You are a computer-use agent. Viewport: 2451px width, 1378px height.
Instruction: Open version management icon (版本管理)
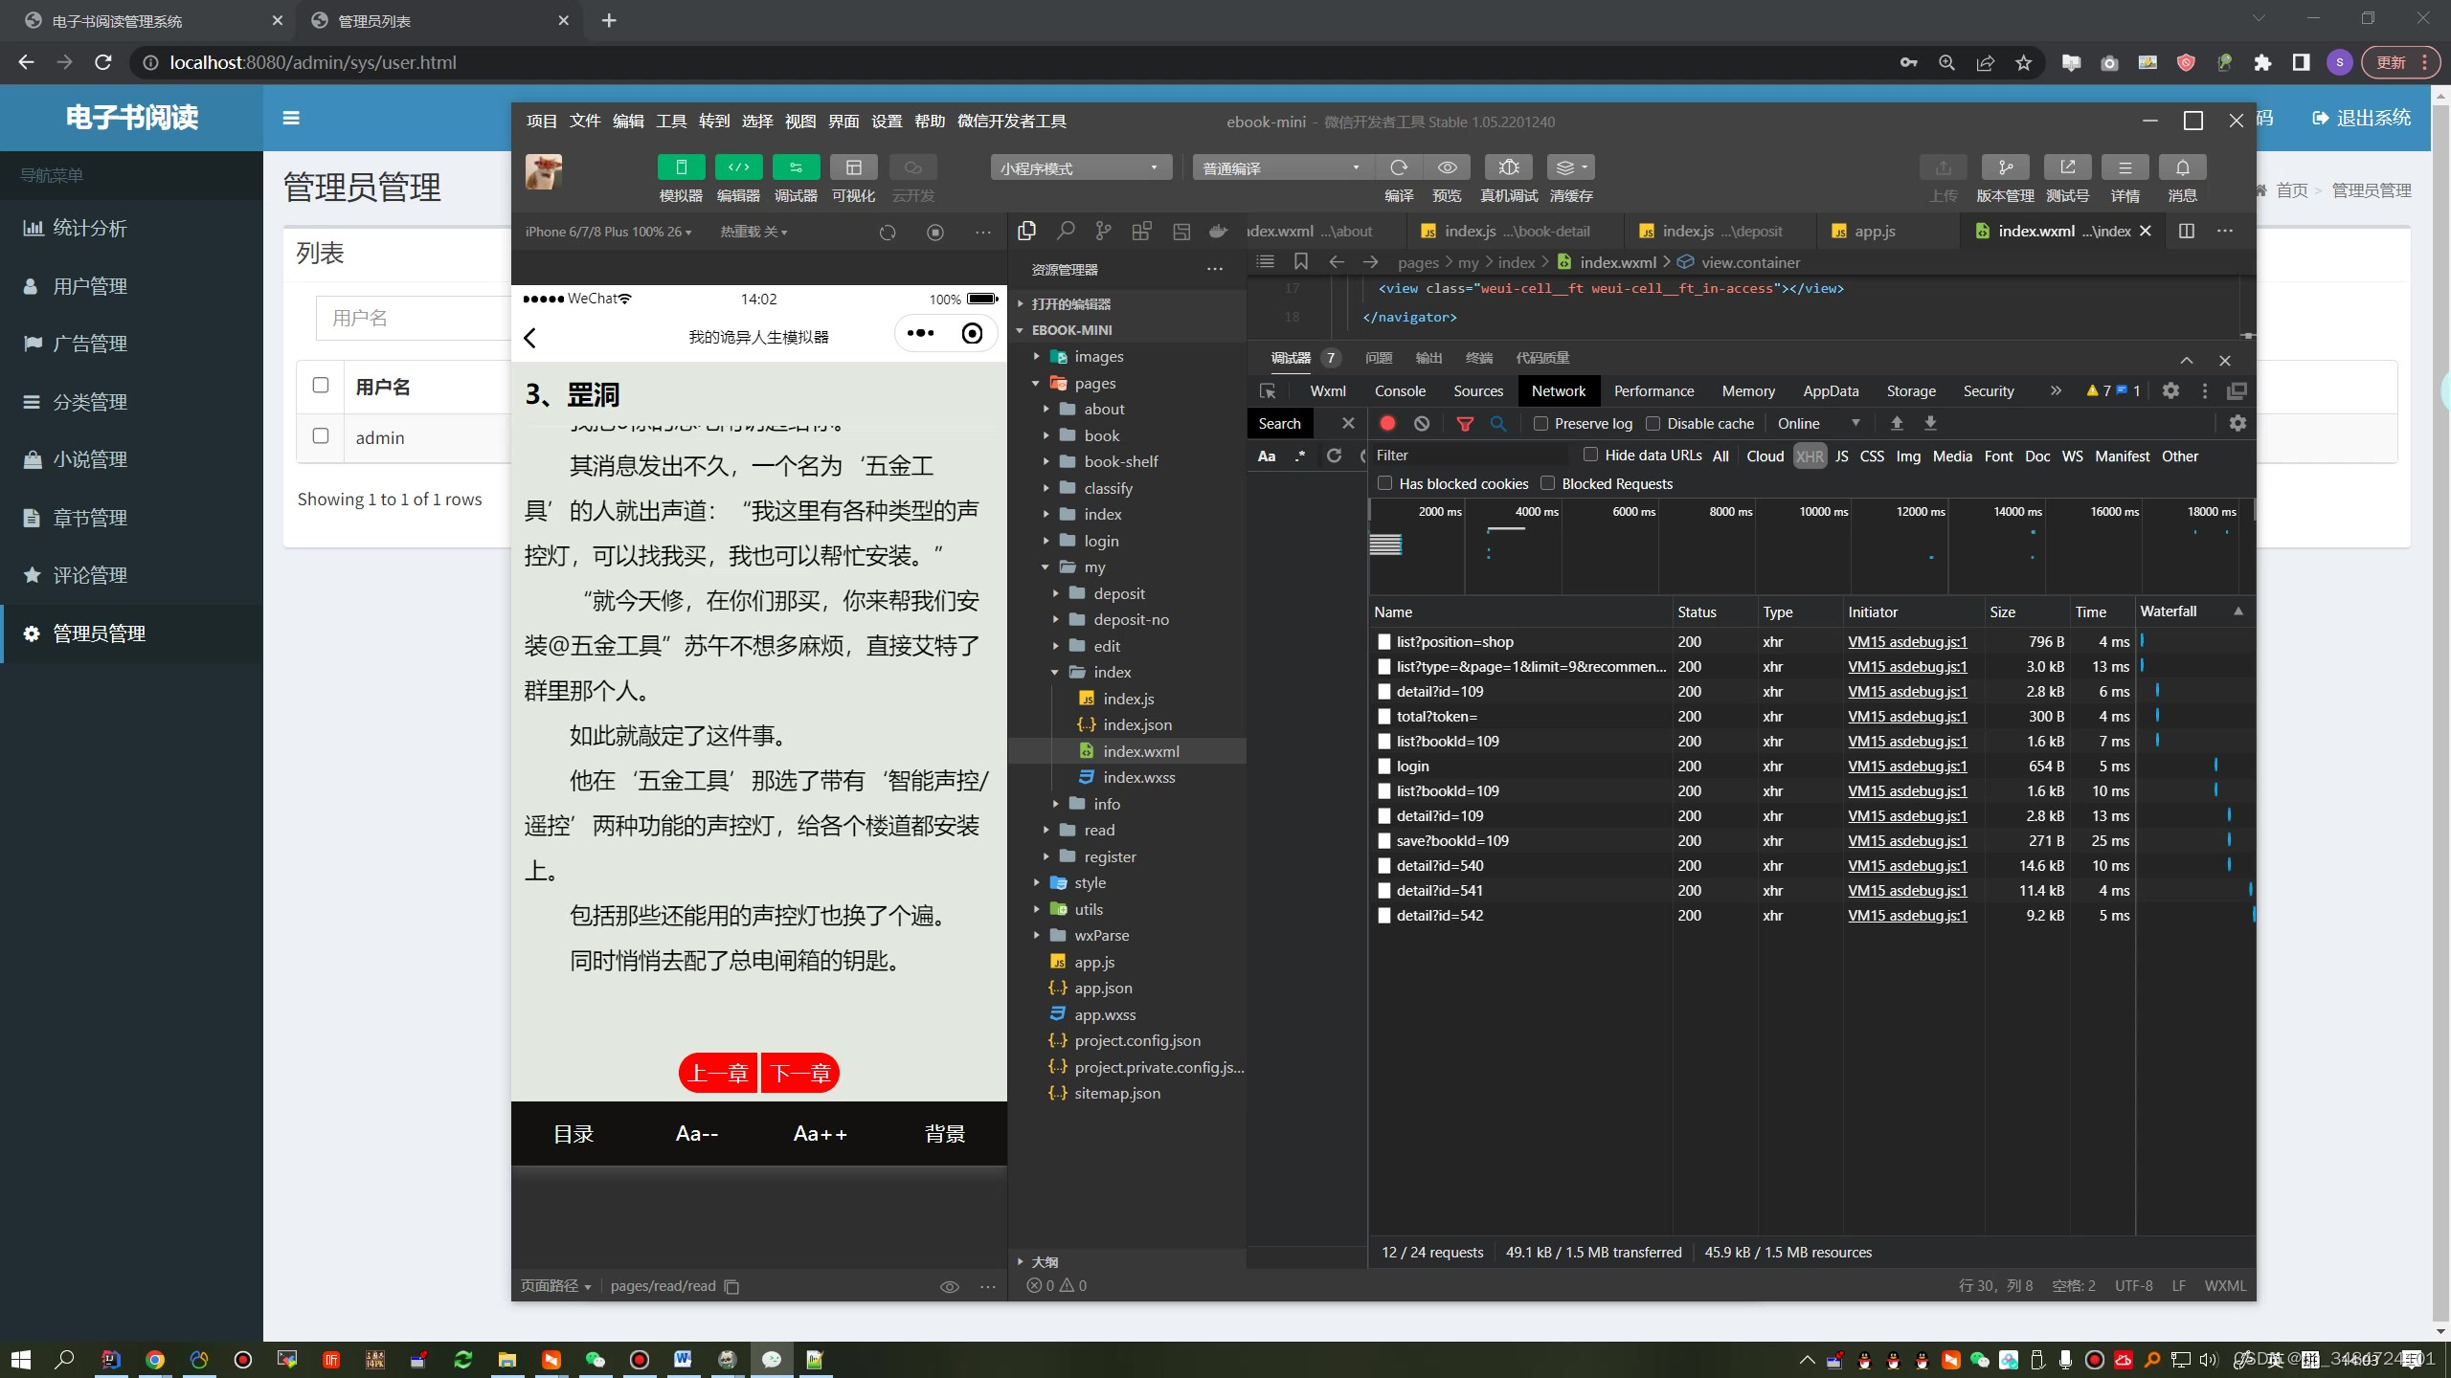2005,167
